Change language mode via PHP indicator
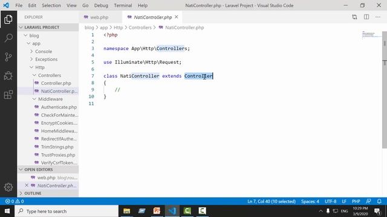 coord(356,201)
